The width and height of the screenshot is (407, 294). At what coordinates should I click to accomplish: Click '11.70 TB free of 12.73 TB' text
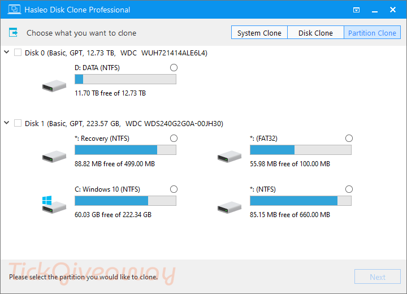(x=110, y=93)
